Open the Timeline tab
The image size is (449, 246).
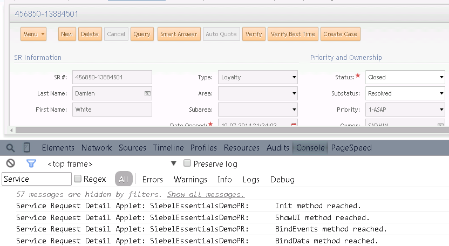168,148
